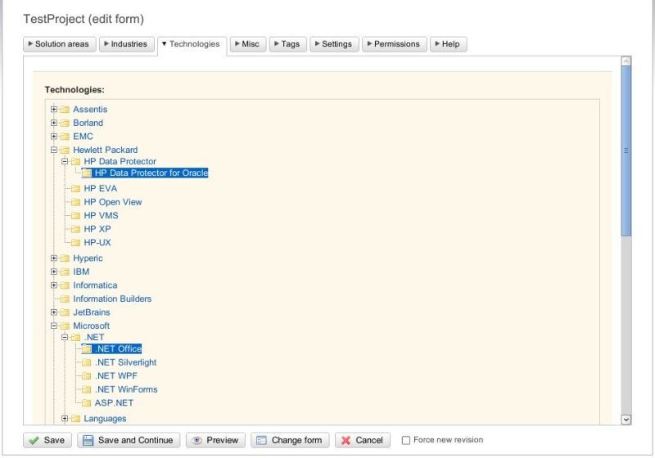The width and height of the screenshot is (655, 458).
Task: Open the Permissions tab
Action: pyautogui.click(x=395, y=44)
